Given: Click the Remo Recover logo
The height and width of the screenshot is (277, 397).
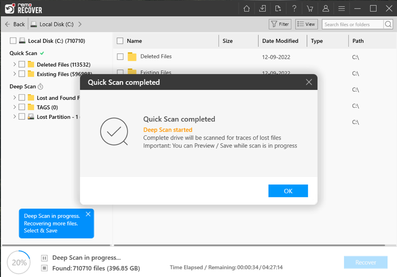Looking at the screenshot, I should pos(23,8).
